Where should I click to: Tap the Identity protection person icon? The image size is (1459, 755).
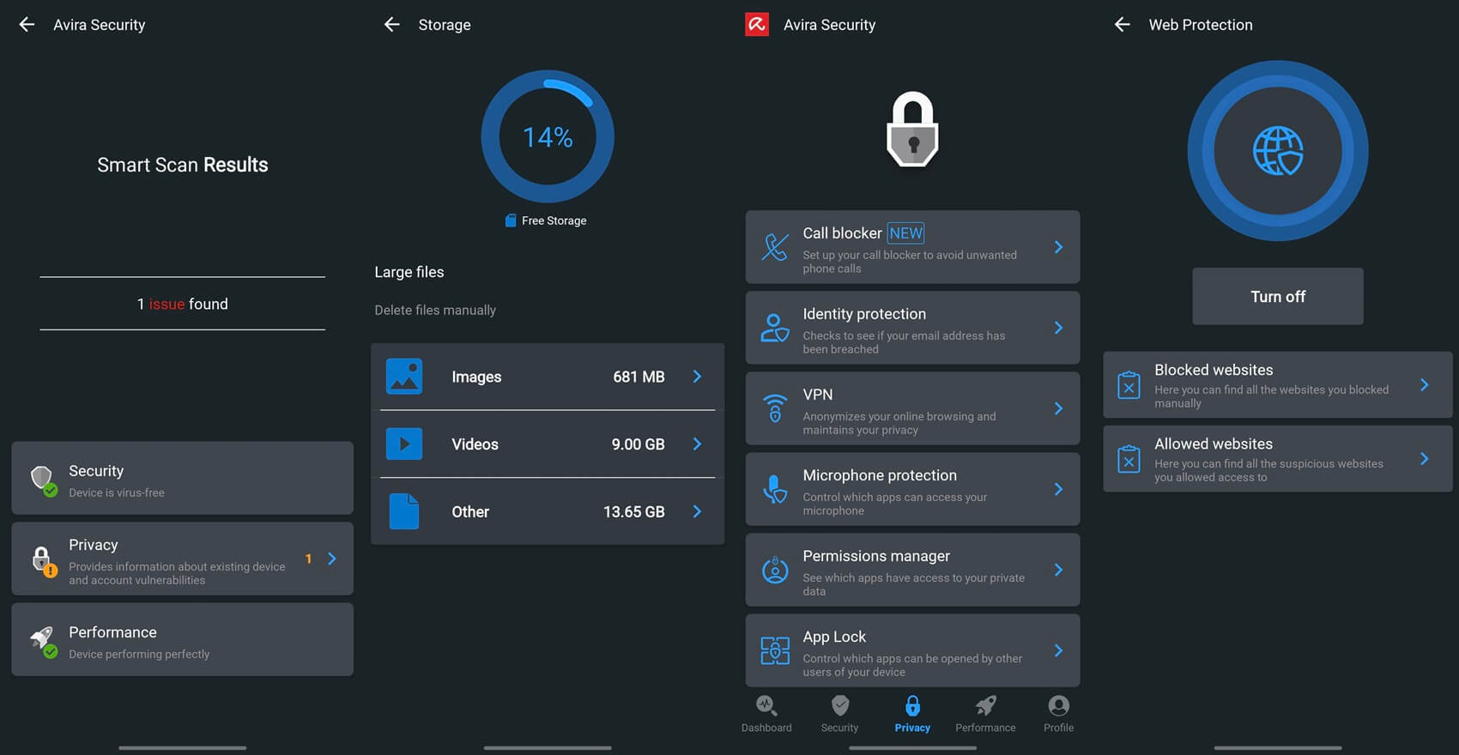(775, 328)
